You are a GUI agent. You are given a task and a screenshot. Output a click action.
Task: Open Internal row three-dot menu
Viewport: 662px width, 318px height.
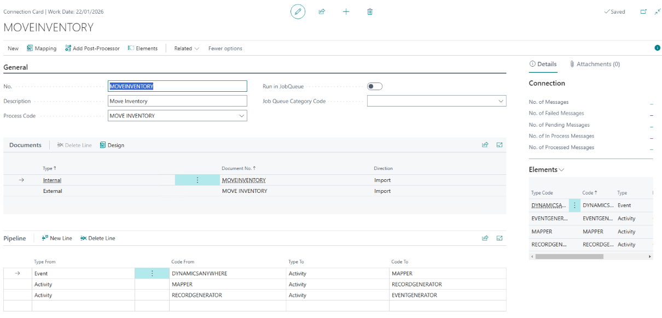pyautogui.click(x=198, y=180)
